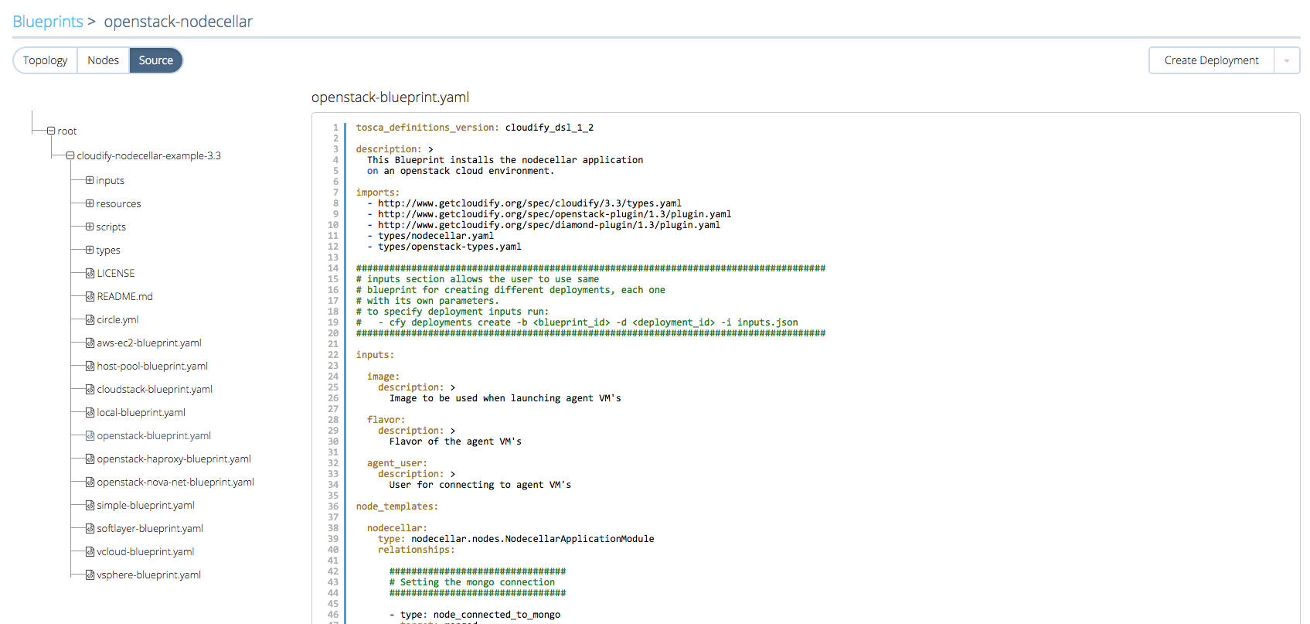Image resolution: width=1310 pixels, height=624 pixels.
Task: Open the local-blueprint.yaml file name
Action: (x=141, y=413)
